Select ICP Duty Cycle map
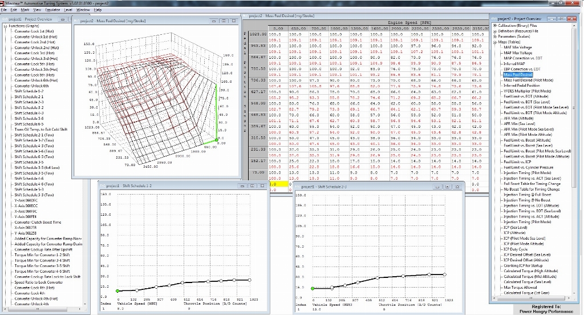Screen dimensions: 584x315 [516, 249]
